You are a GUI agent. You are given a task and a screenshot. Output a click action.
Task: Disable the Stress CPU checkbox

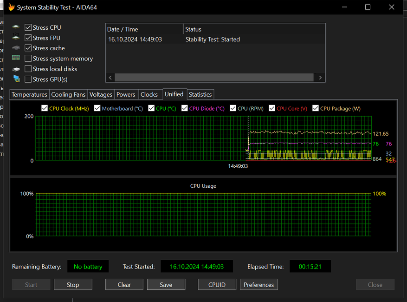[x=28, y=28]
